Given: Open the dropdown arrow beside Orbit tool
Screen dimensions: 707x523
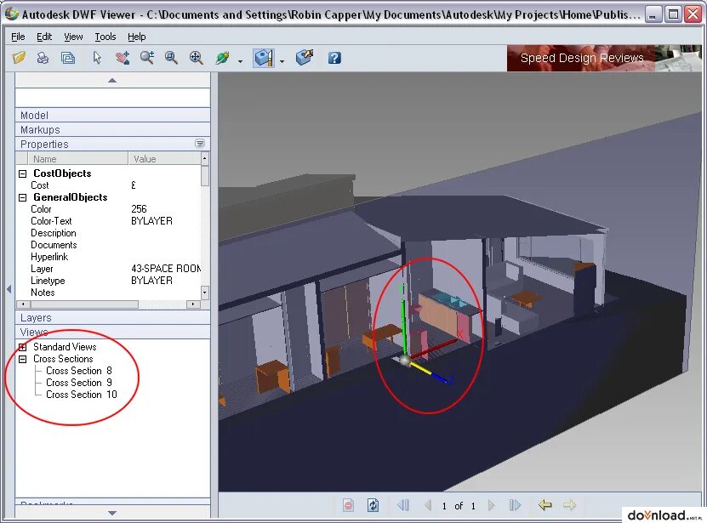Looking at the screenshot, I should pyautogui.click(x=240, y=61).
